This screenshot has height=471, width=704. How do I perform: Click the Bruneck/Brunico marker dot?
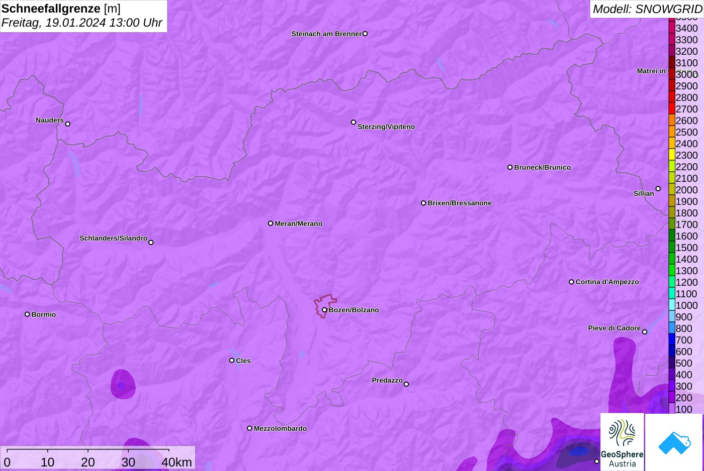pyautogui.click(x=510, y=167)
